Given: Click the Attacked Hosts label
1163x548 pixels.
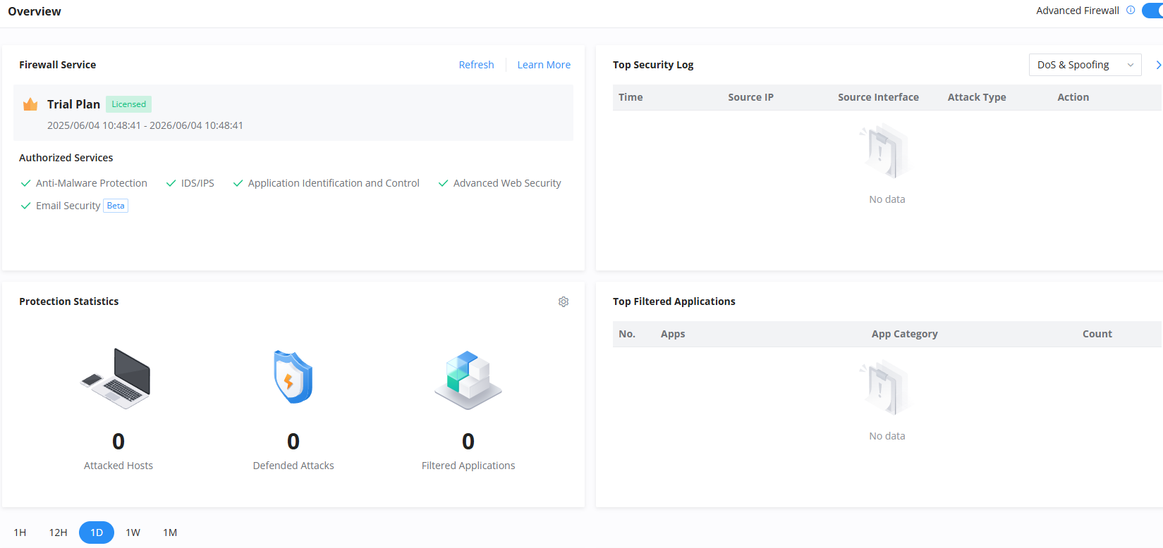Looking at the screenshot, I should point(118,466).
